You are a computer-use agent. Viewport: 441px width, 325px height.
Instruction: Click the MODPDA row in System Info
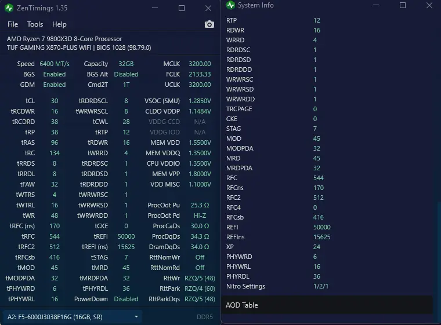click(327, 148)
